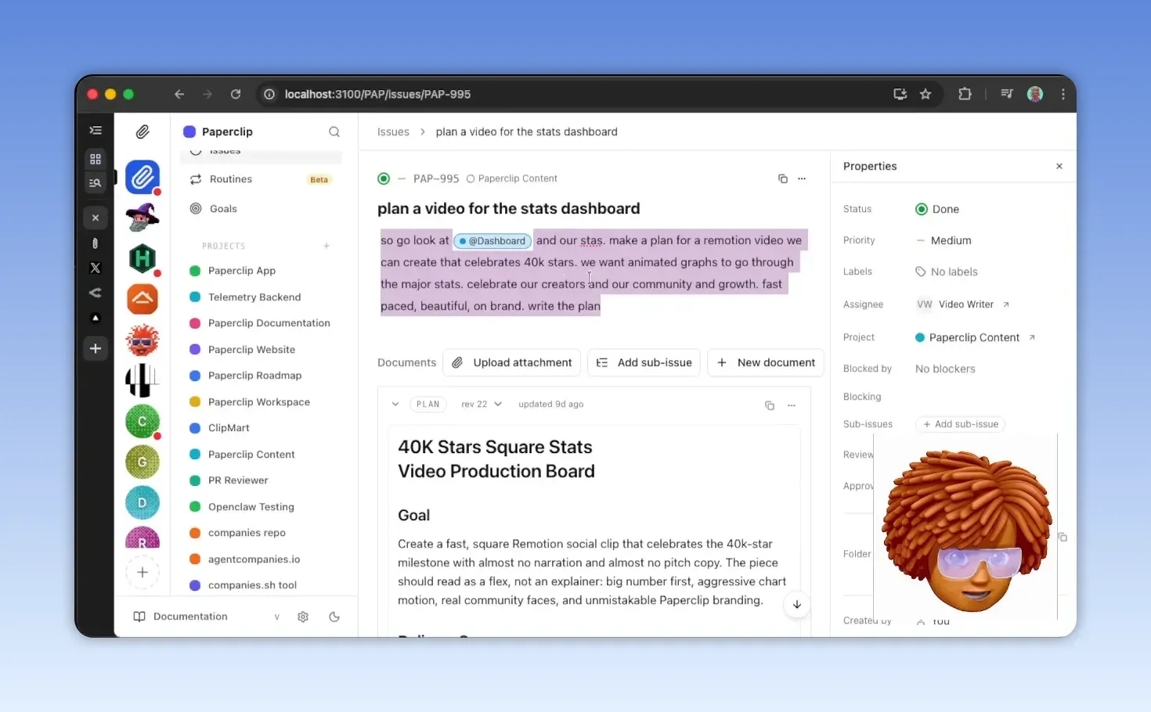Select the X (Twitter) icon in the rail

(95, 268)
